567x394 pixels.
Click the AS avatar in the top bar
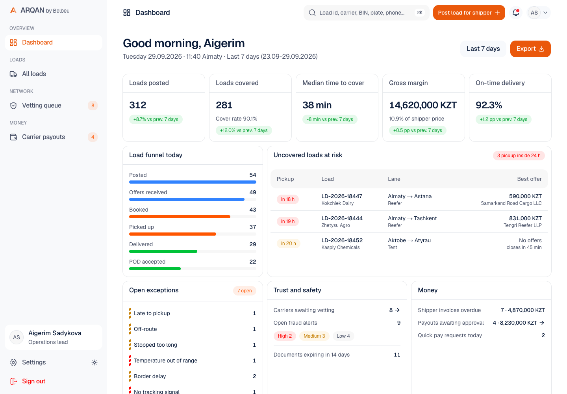click(x=534, y=13)
